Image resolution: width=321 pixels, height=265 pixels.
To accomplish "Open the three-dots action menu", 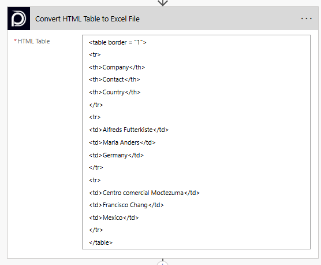I will coord(306,19).
